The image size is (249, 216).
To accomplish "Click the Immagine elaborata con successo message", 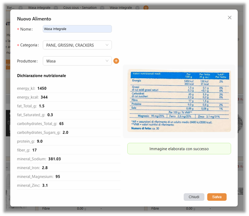I will point(179,149).
